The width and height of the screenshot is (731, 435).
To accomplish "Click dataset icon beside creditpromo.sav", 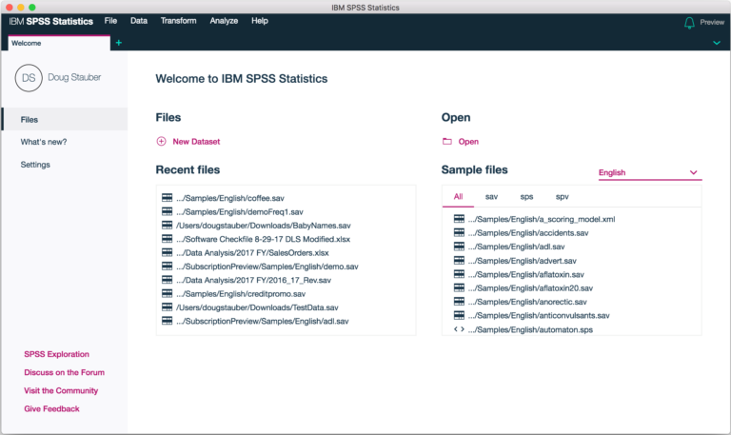I will tap(167, 293).
